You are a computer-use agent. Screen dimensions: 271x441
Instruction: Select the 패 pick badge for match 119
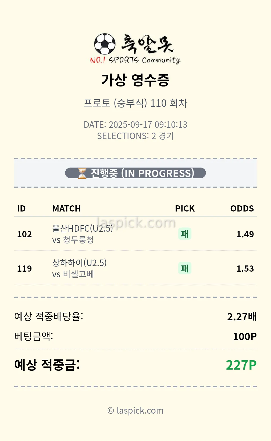click(x=185, y=268)
